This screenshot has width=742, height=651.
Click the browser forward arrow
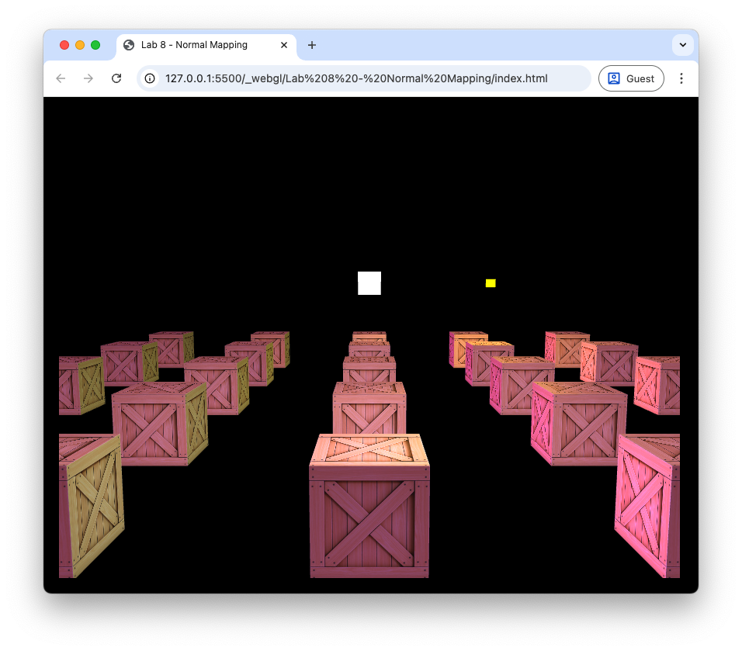[88, 78]
